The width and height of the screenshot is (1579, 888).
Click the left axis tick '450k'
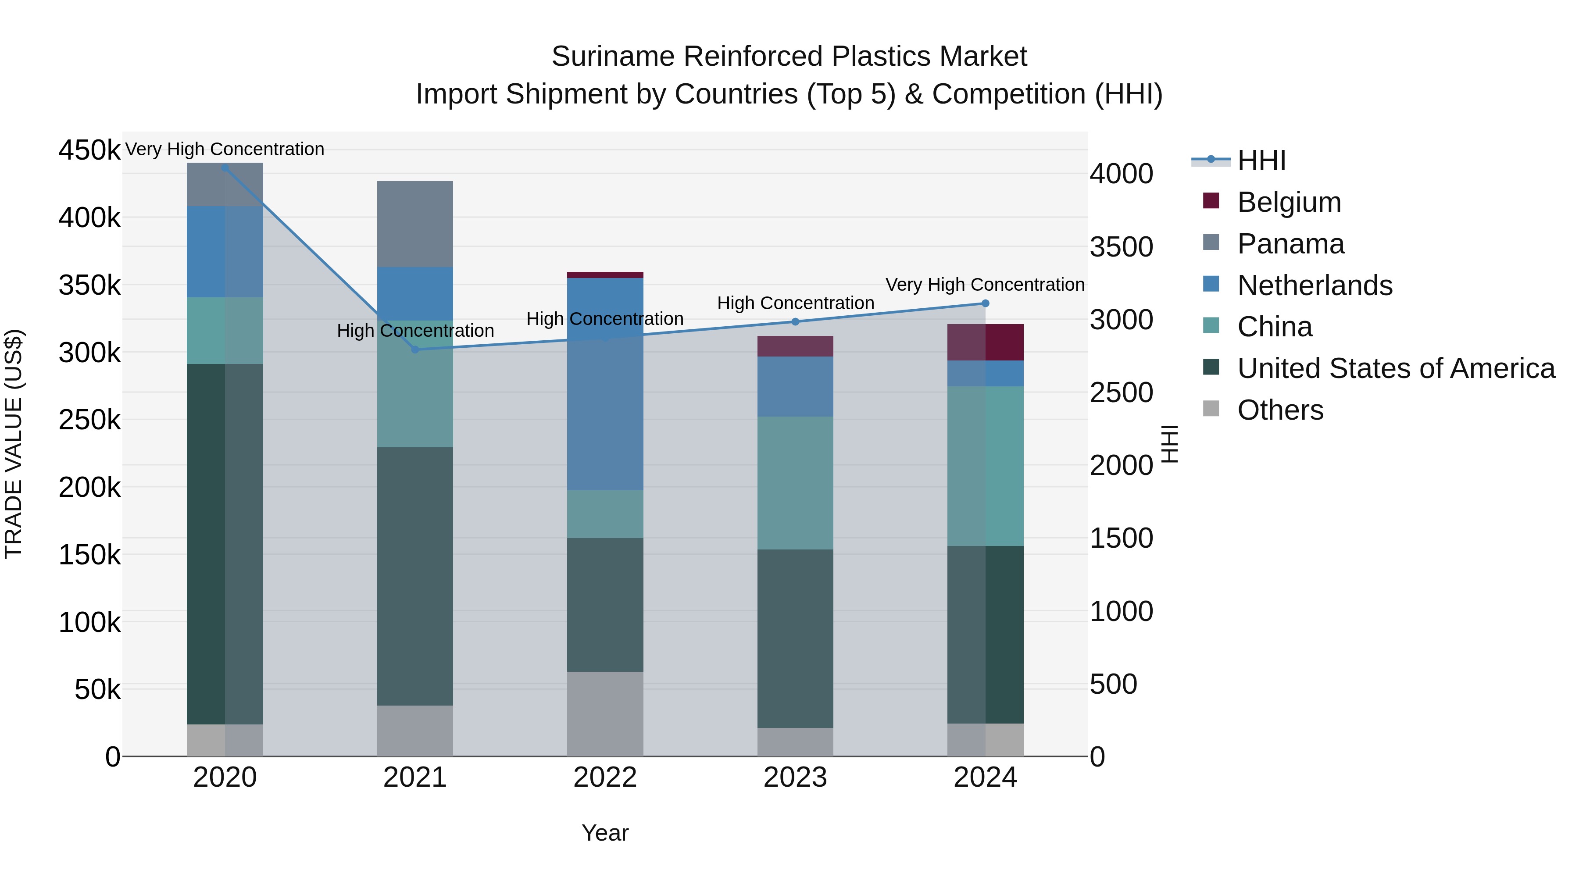89,150
